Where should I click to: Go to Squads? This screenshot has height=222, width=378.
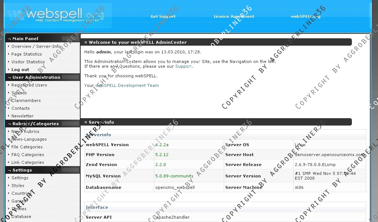coord(19,92)
